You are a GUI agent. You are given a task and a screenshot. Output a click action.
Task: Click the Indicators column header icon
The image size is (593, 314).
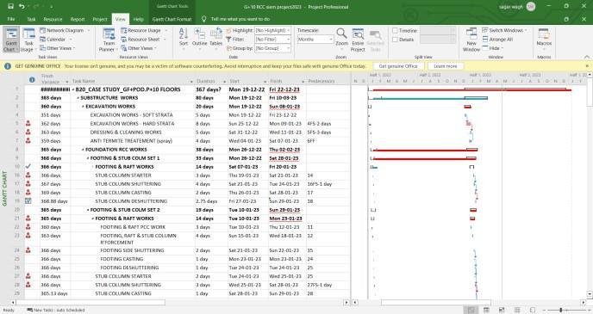click(x=32, y=80)
